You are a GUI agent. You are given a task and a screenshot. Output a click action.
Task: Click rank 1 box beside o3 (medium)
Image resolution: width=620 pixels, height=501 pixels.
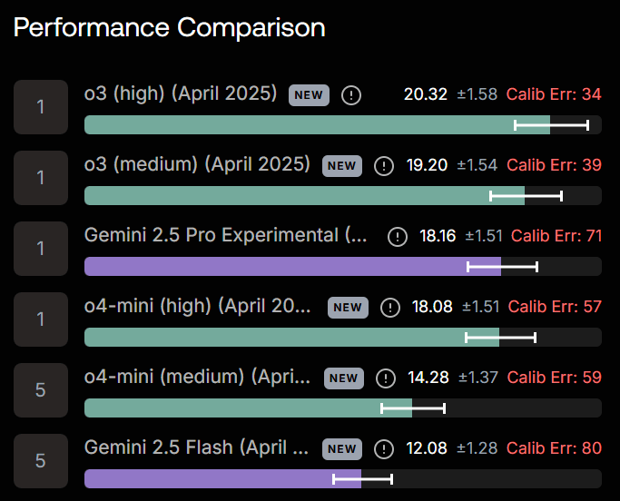[41, 178]
